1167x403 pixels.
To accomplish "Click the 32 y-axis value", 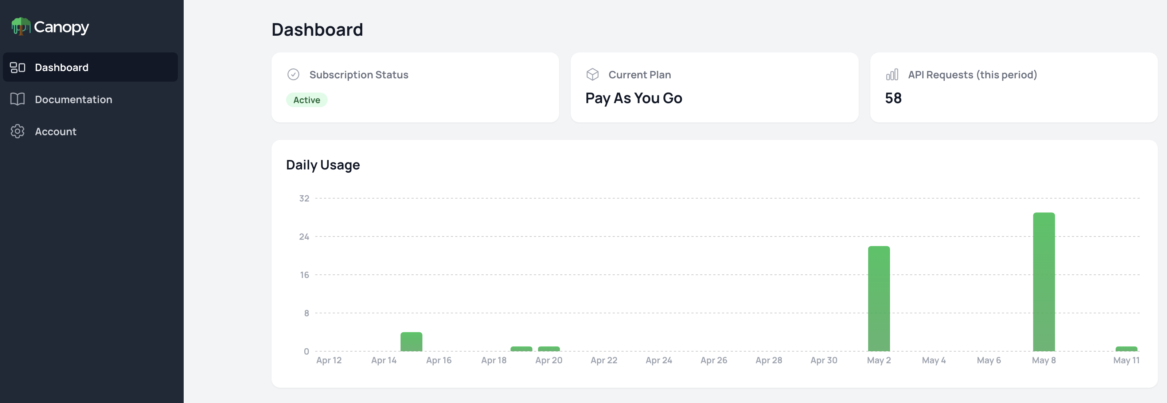I will [304, 198].
